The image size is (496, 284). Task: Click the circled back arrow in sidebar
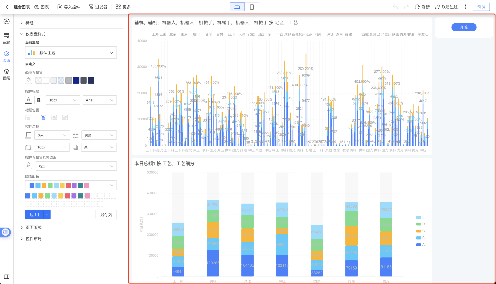7,21
